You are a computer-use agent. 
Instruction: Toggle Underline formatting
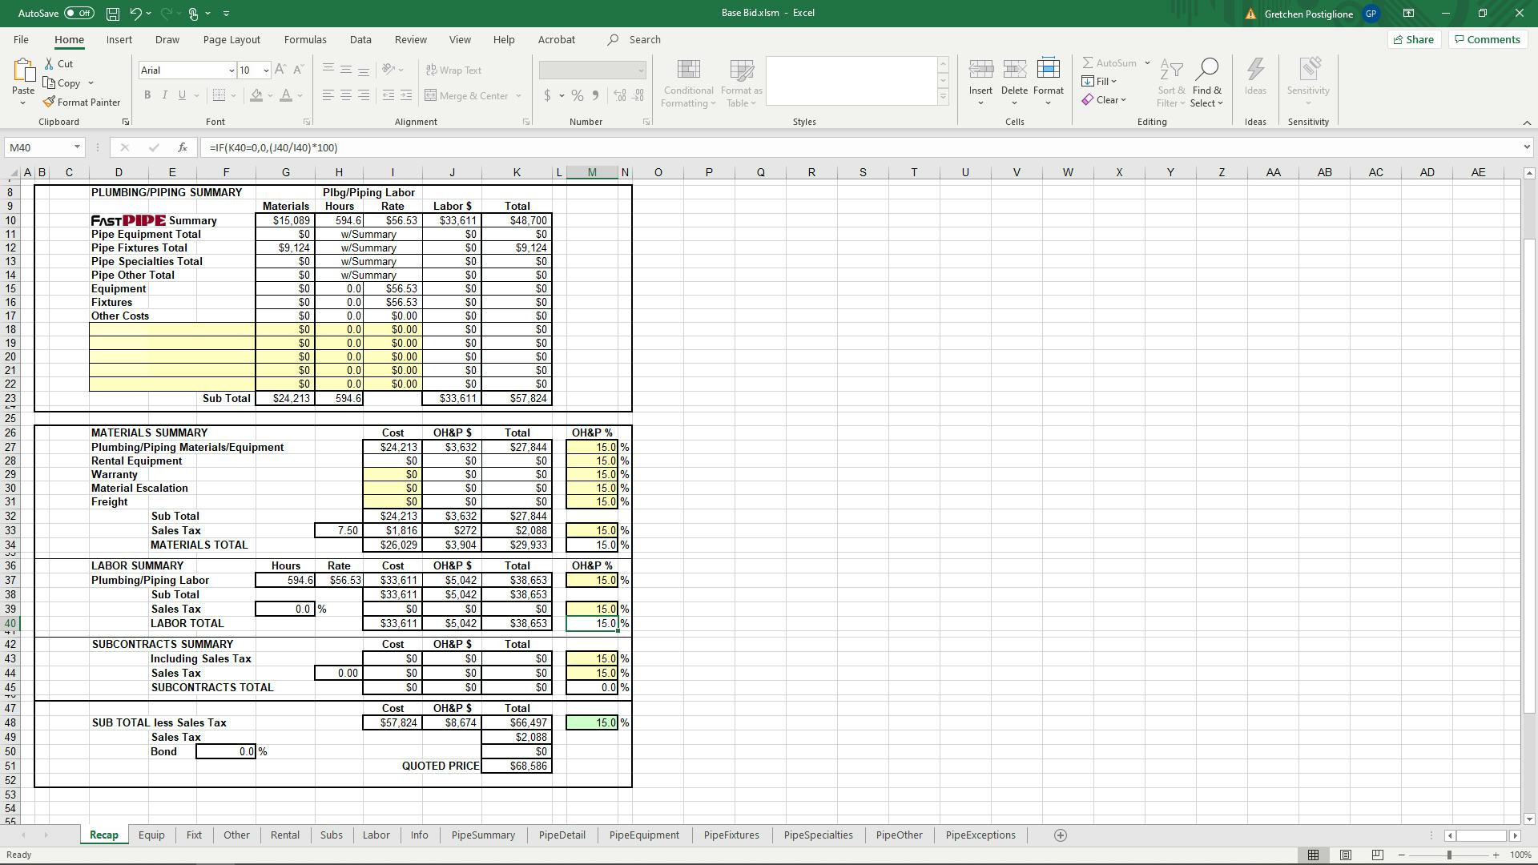click(183, 95)
